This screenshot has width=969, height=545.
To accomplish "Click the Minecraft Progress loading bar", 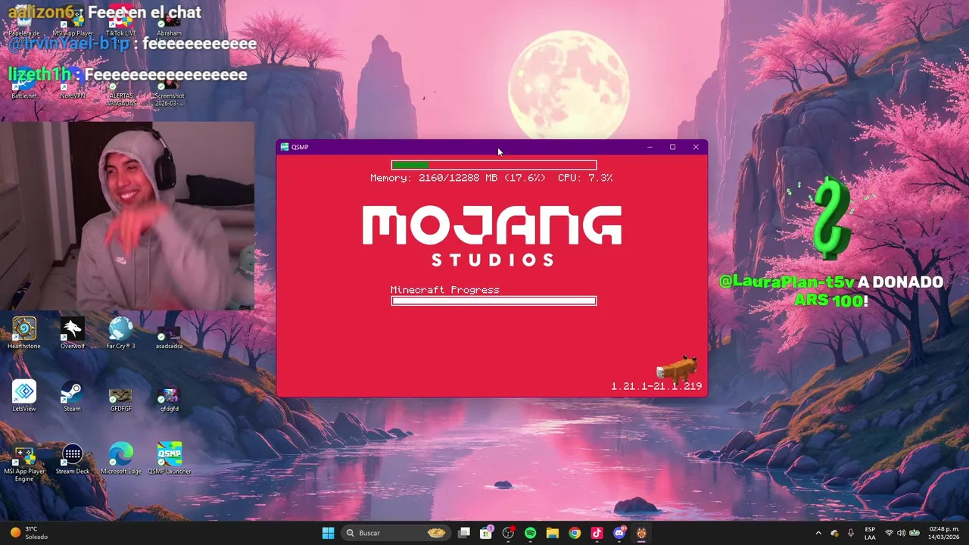I will point(494,301).
